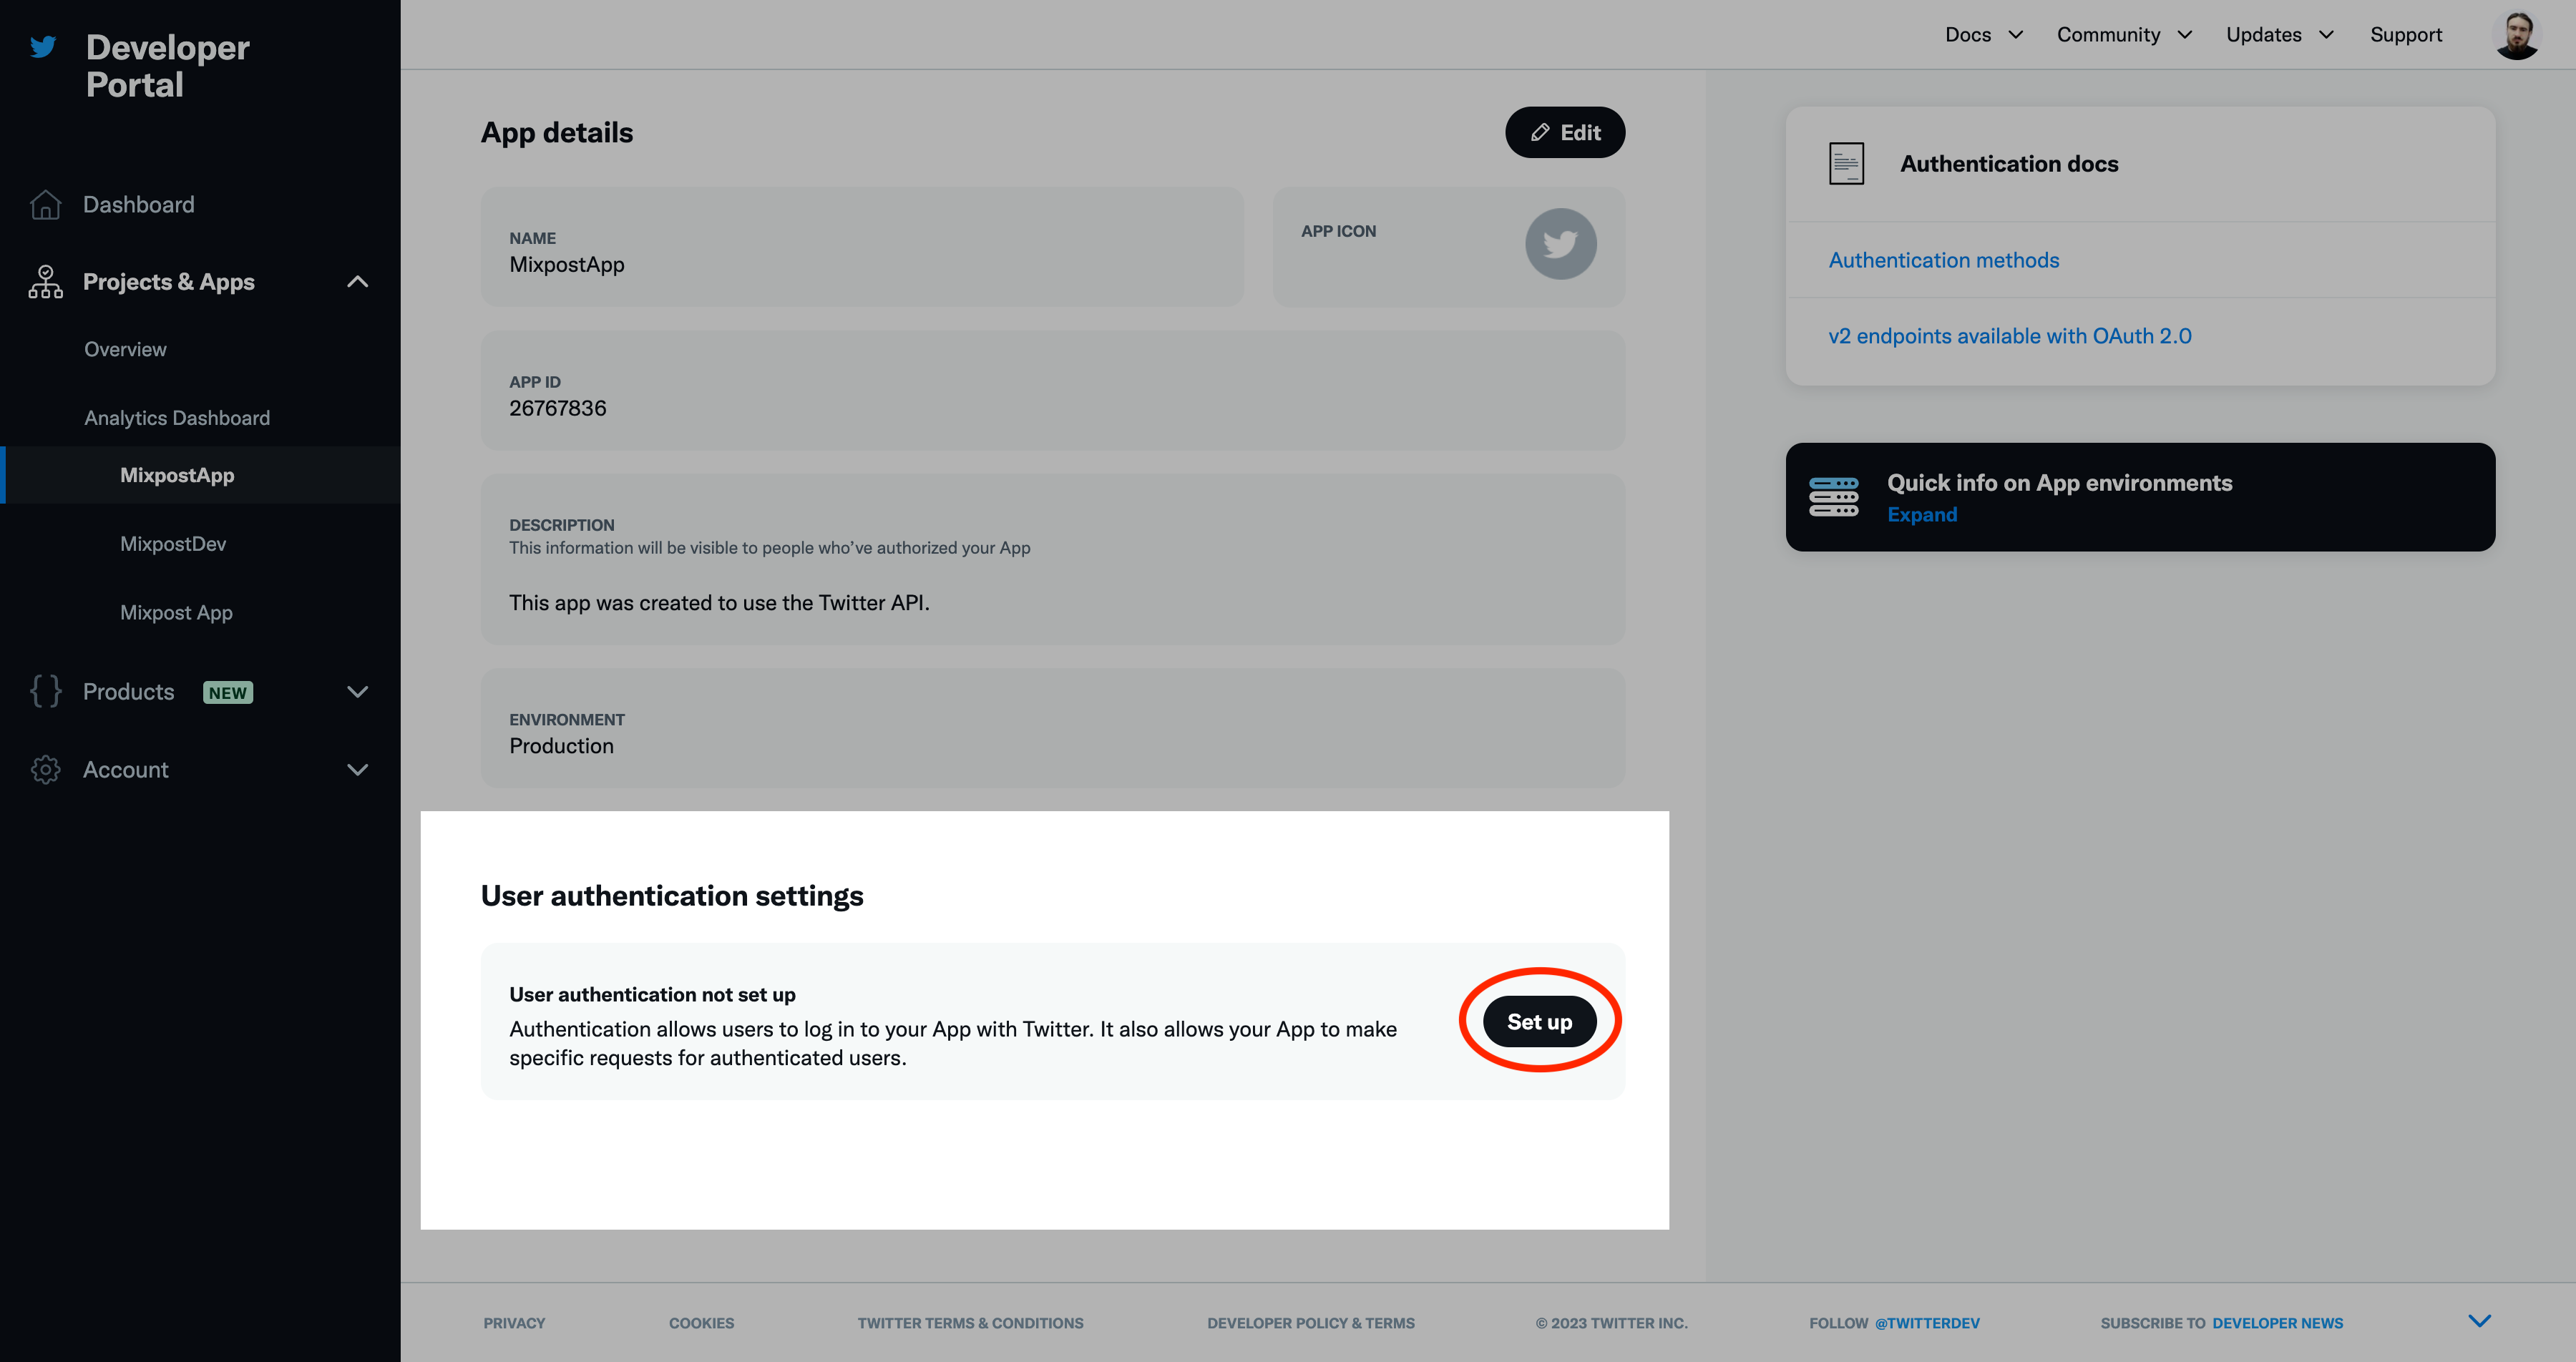Click the MixpostApp tree item
This screenshot has width=2576, height=1362.
coord(177,475)
